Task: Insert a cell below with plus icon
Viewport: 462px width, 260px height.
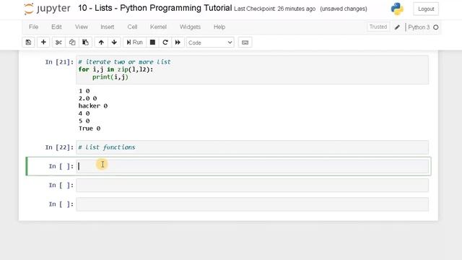Action: 43,43
